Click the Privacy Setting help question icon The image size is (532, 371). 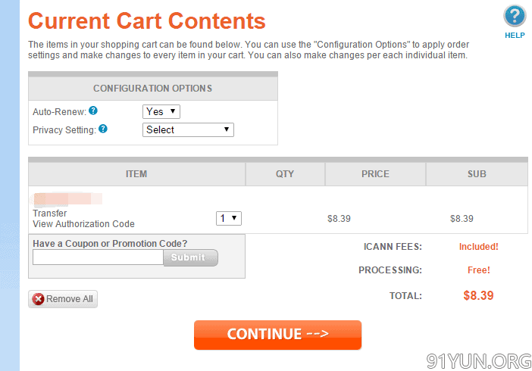[x=103, y=129]
